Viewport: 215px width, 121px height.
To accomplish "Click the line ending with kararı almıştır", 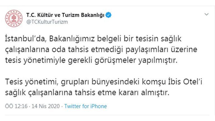I will pos(87,92).
